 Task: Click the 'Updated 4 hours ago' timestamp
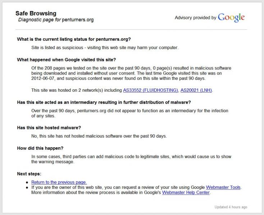(x=231, y=207)
